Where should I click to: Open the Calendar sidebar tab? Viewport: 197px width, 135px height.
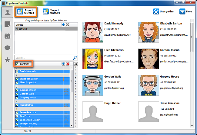point(7,36)
